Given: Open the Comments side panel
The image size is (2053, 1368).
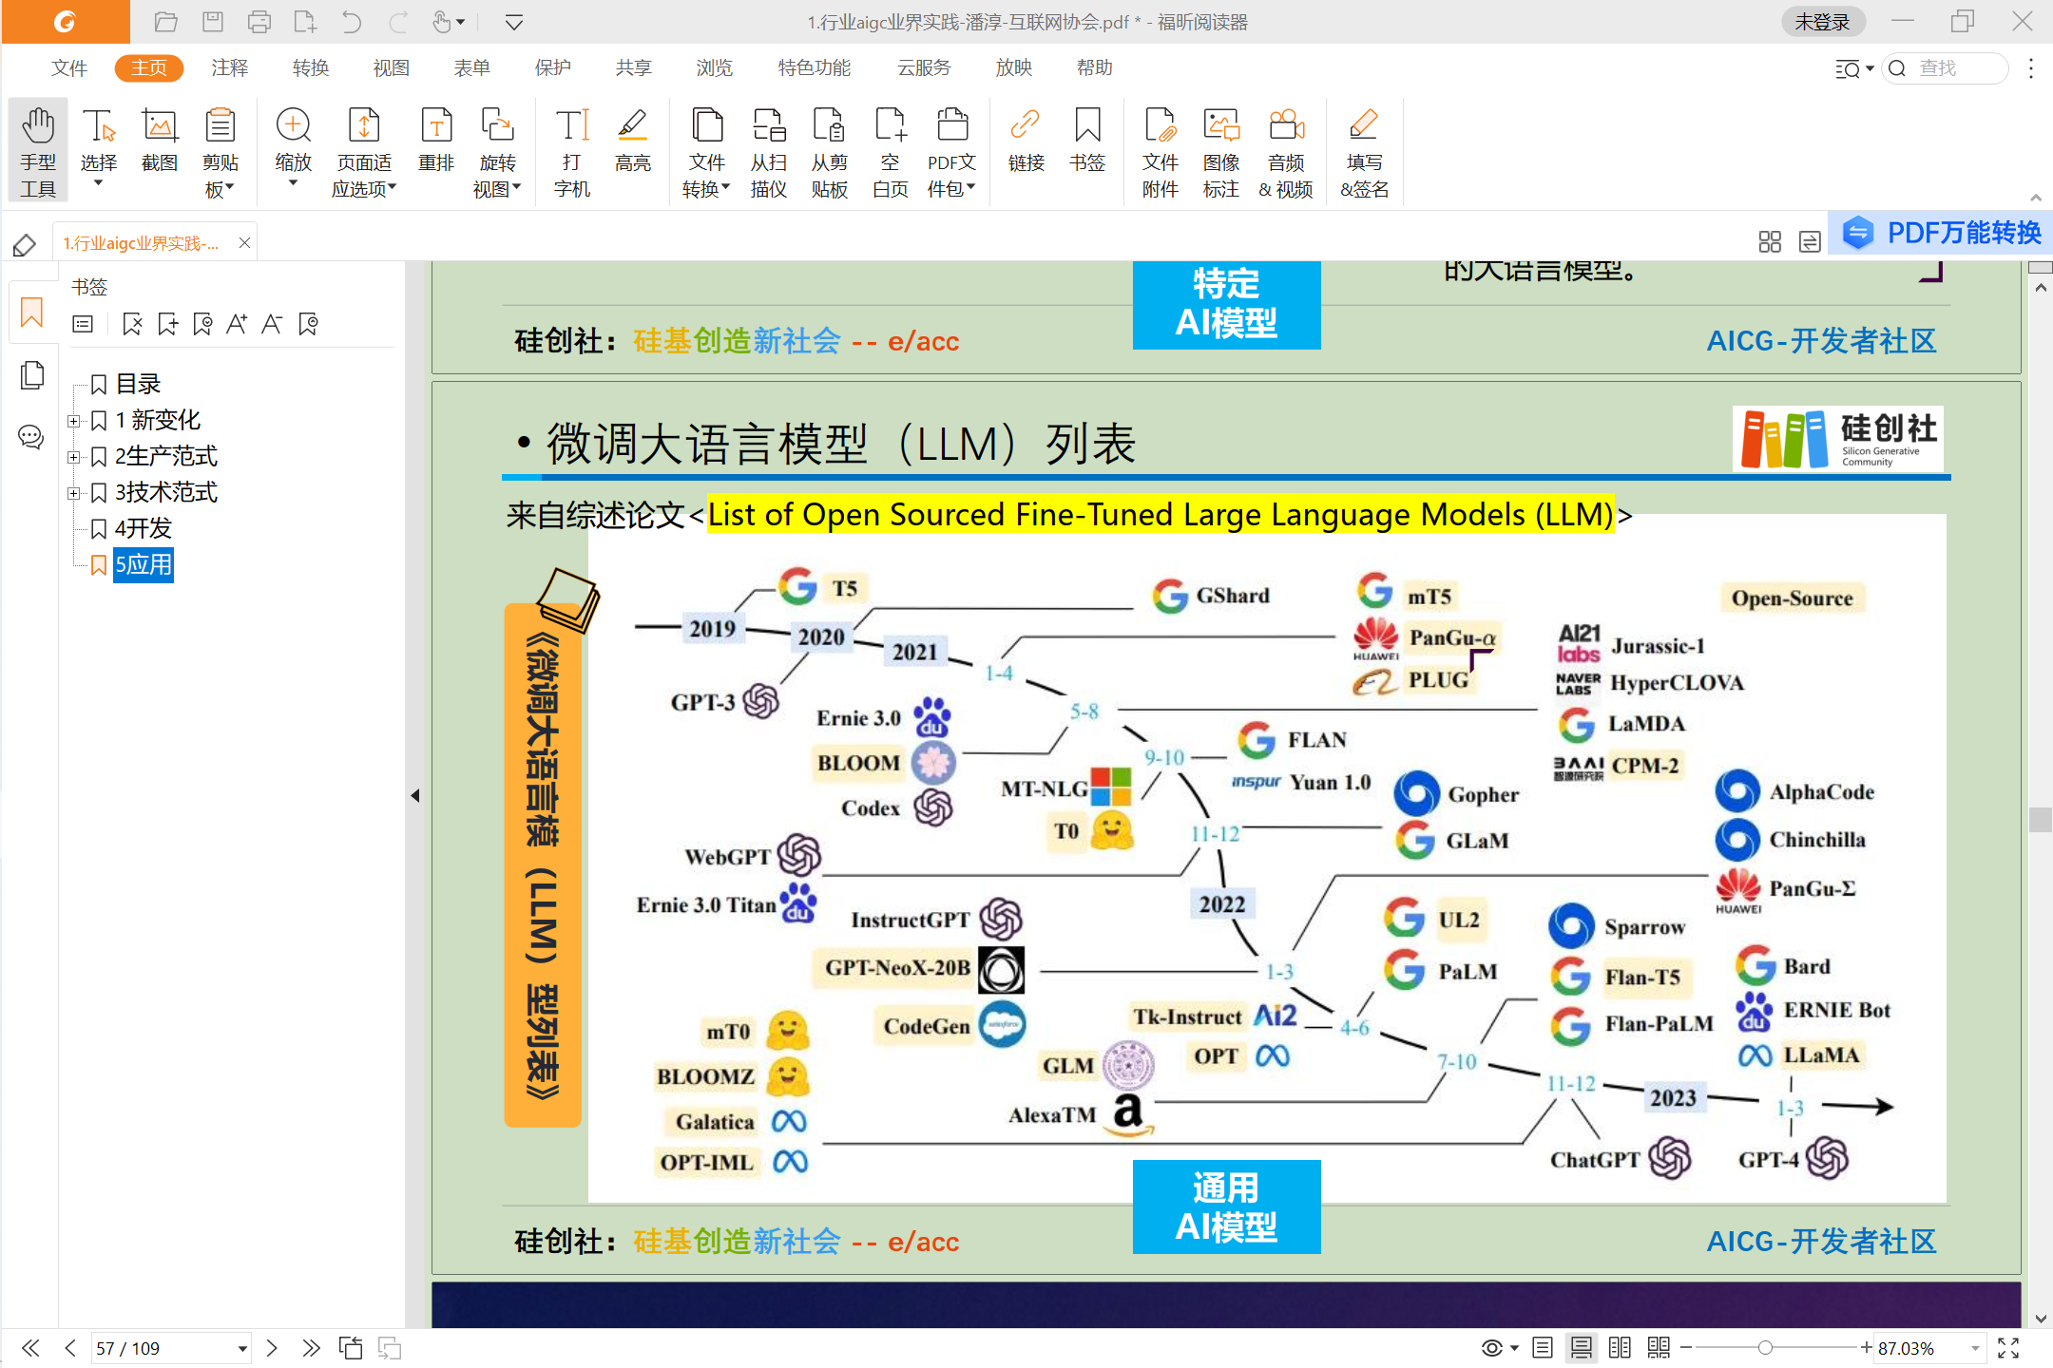Looking at the screenshot, I should coord(31,437).
